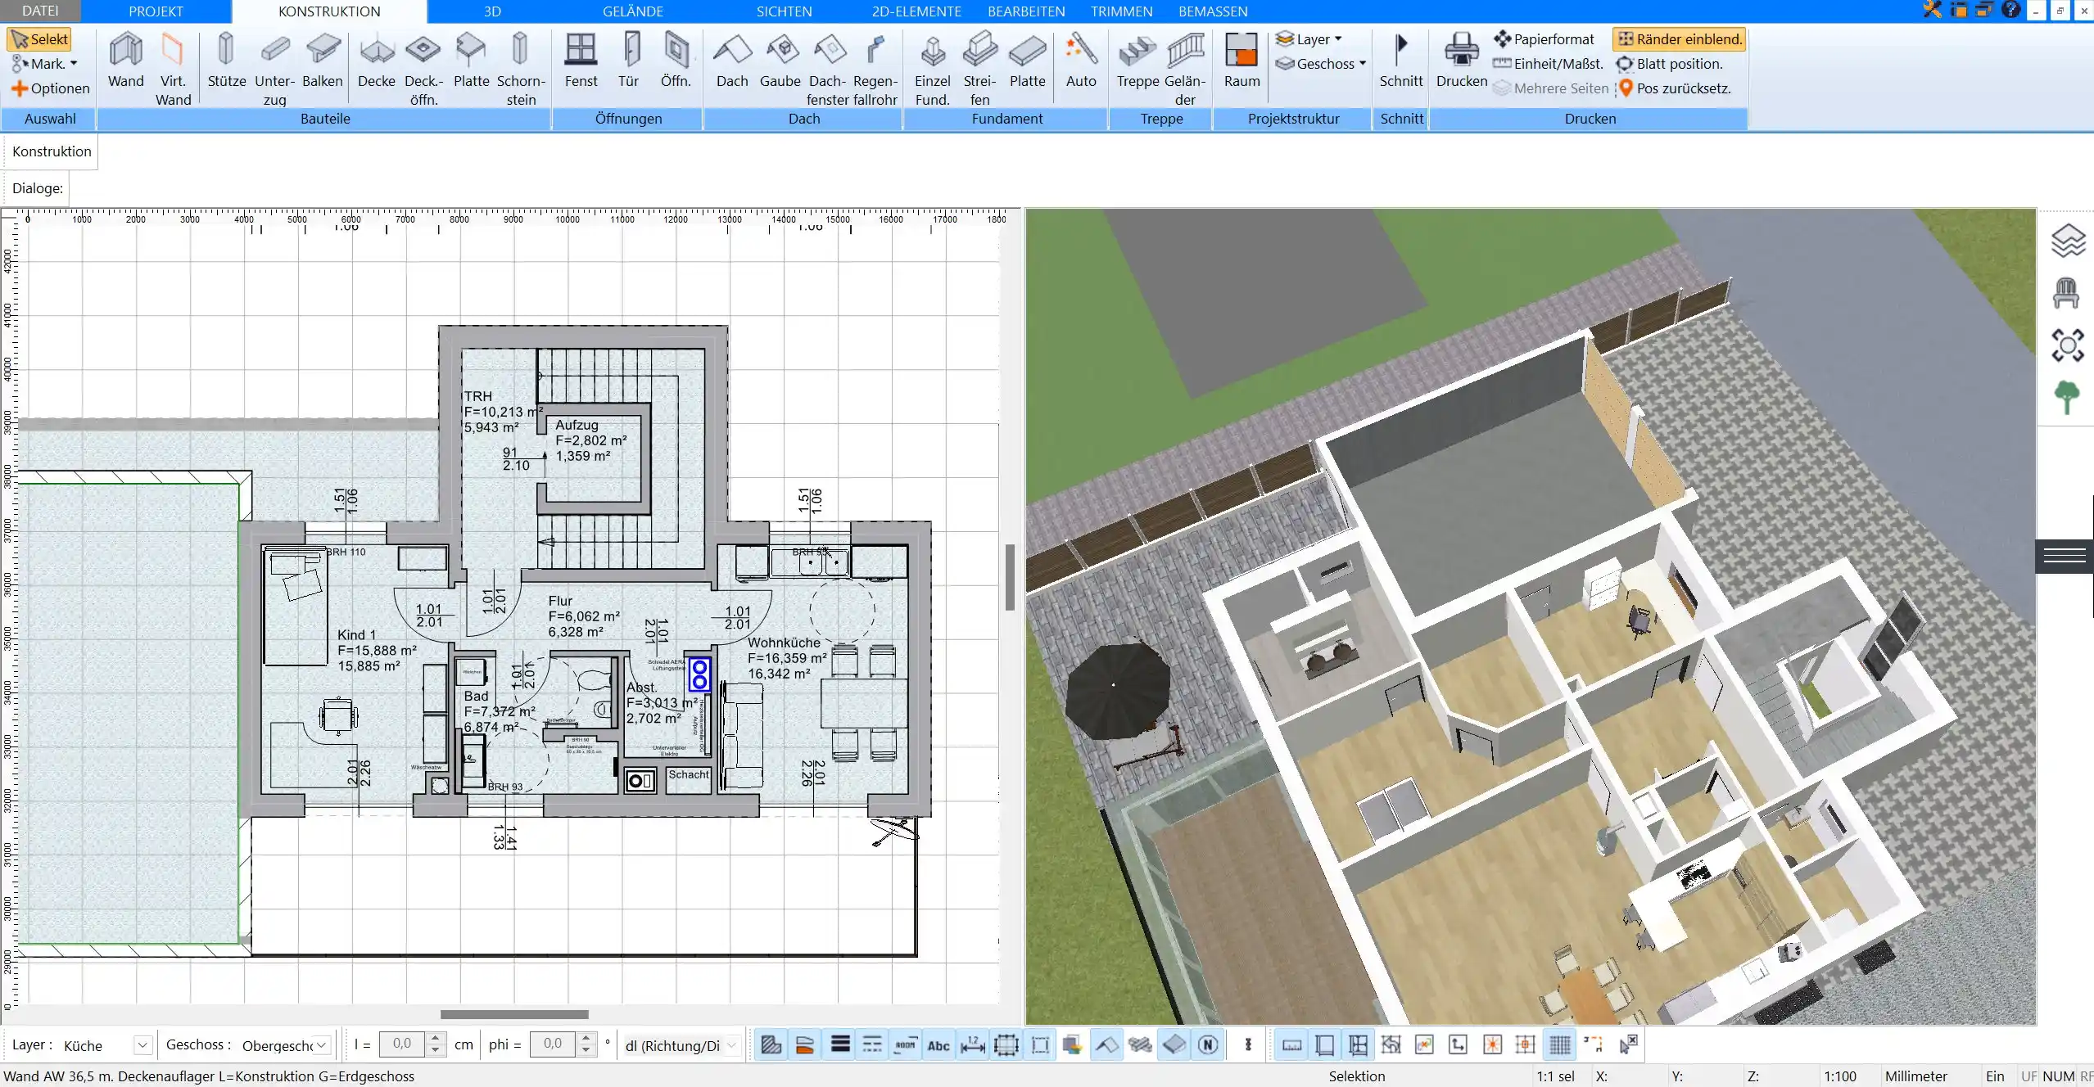Select the Dachfenster tool
2094x1087 pixels.
pyautogui.click(x=827, y=69)
